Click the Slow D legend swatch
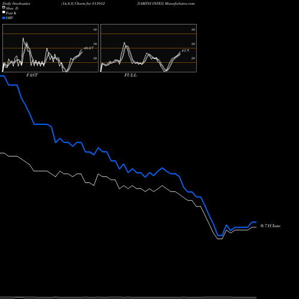 [4, 7]
